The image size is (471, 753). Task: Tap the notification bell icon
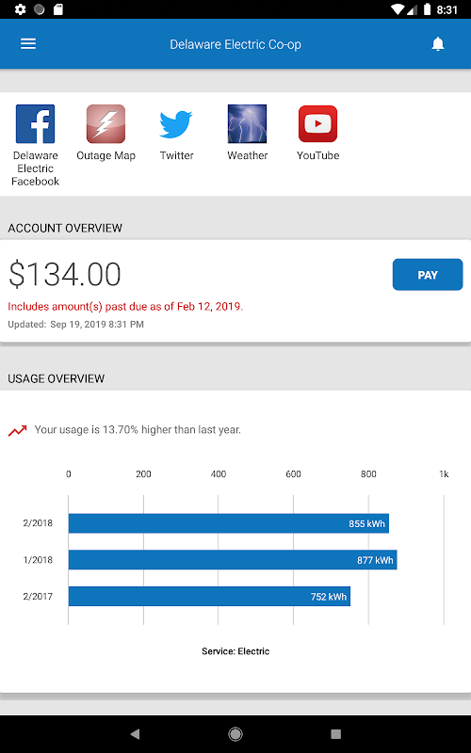click(437, 44)
